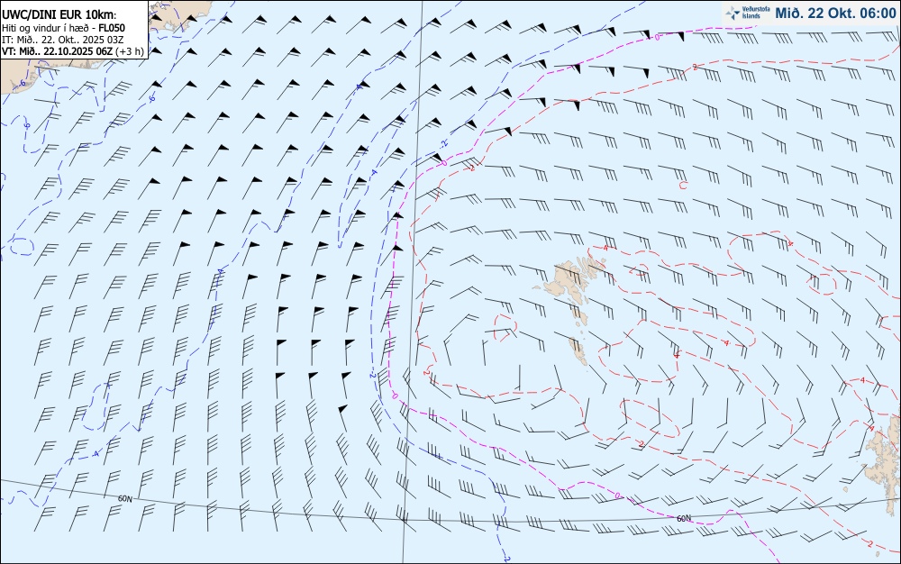Select the "Mið. 22 Okt. 06:00" timestamp
The width and height of the screenshot is (901, 564).
pyautogui.click(x=835, y=13)
